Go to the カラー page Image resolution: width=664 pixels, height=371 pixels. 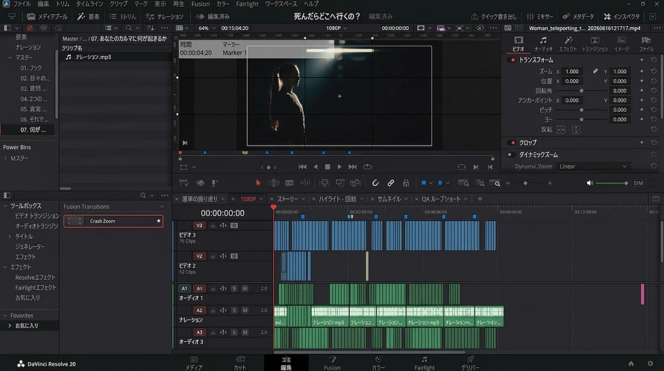point(378,363)
